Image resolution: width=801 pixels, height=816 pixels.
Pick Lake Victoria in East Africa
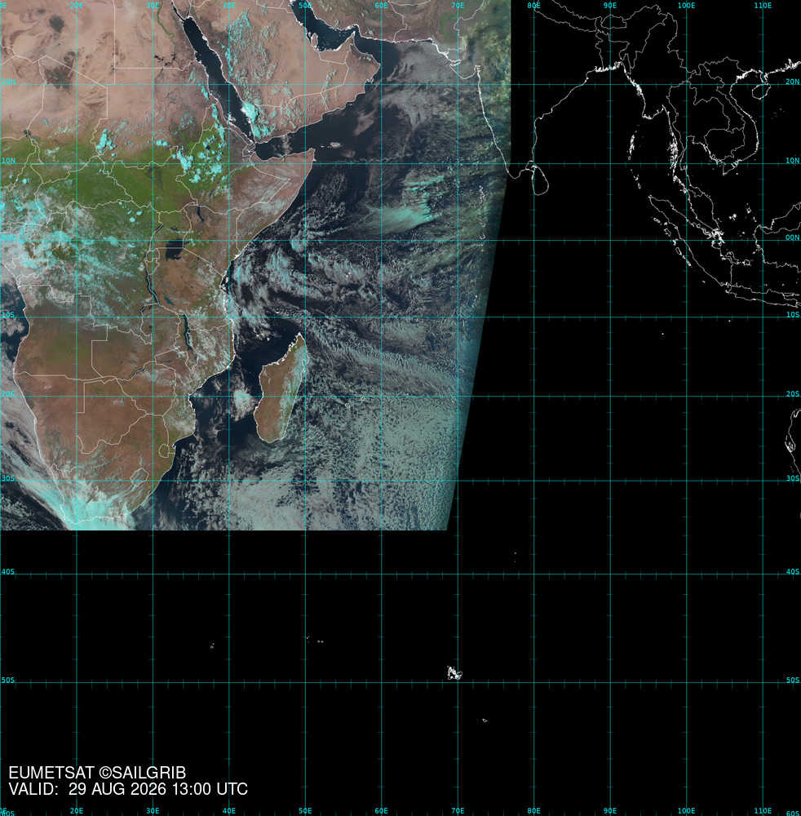(x=175, y=250)
